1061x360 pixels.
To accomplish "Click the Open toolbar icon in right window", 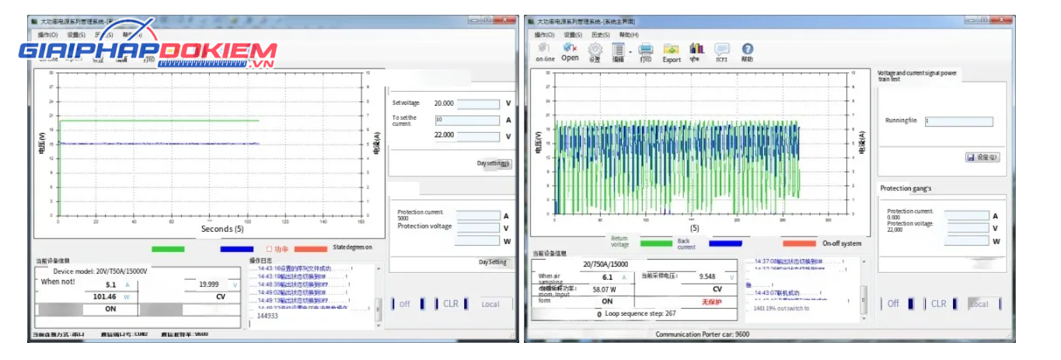I will pos(570,52).
